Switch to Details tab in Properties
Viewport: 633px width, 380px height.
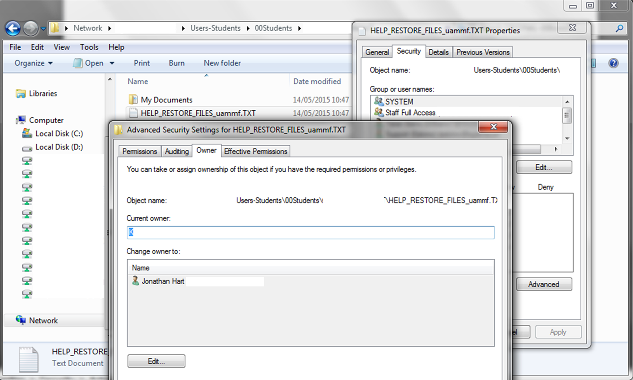point(439,52)
